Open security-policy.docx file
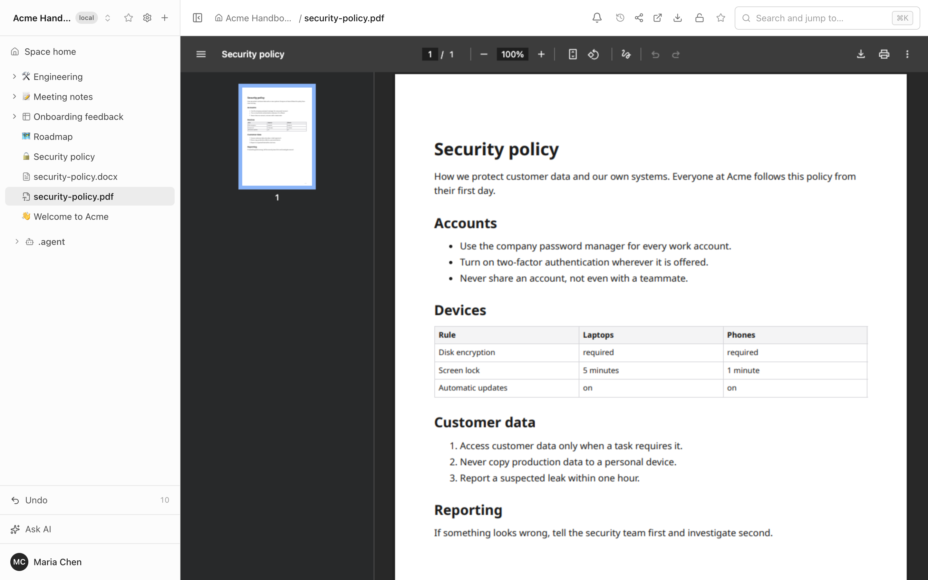 point(90,177)
